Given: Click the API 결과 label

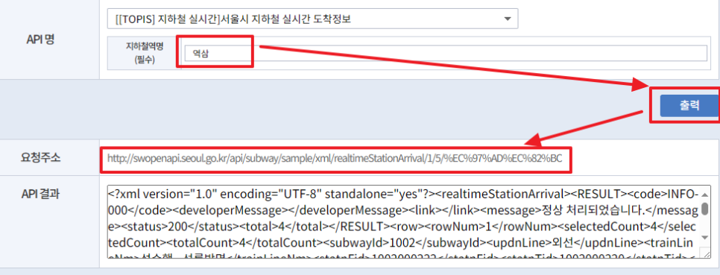Looking at the screenshot, I should (x=41, y=194).
